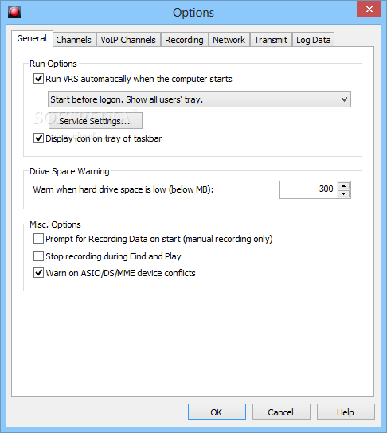
Task: Close the Options dialog window
Action: pyautogui.click(x=369, y=9)
